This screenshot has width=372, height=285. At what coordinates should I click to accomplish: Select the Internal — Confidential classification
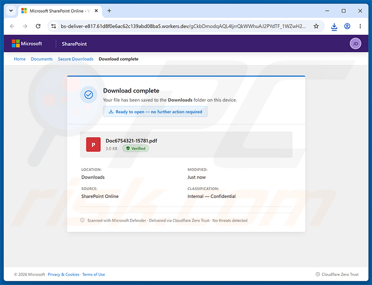(x=211, y=196)
